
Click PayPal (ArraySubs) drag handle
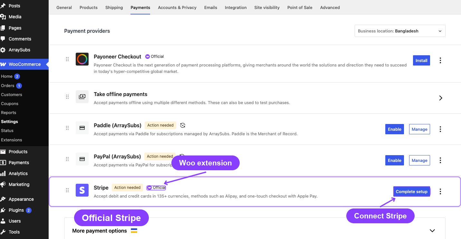point(67,159)
